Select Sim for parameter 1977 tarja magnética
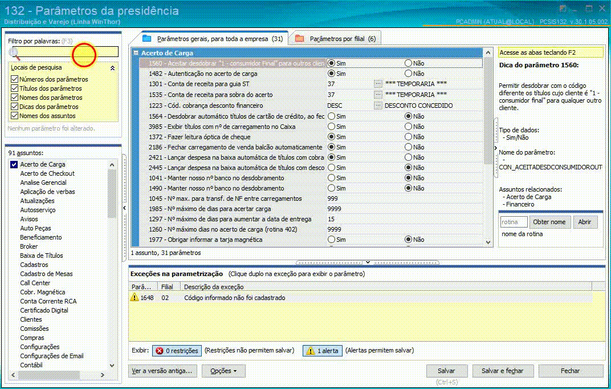This screenshot has width=611, height=389. coord(331,240)
